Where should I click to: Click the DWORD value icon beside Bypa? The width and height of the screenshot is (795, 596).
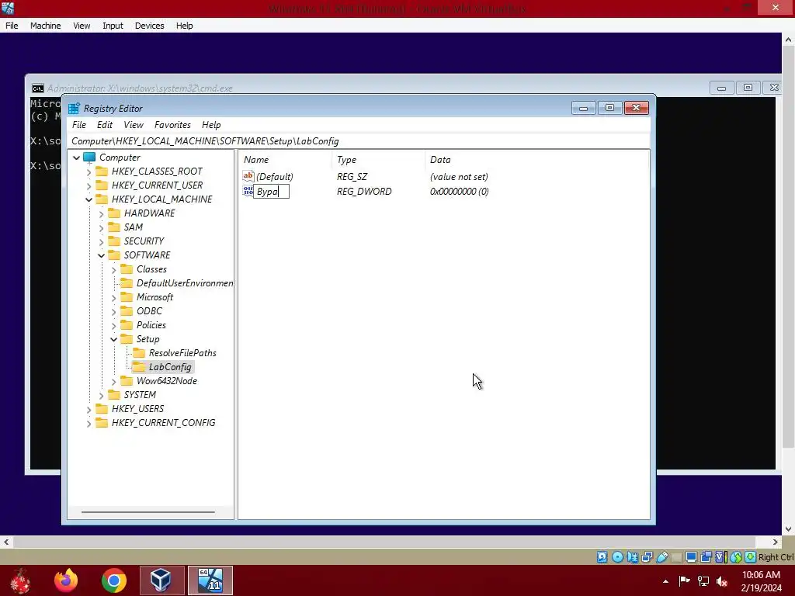click(x=248, y=191)
